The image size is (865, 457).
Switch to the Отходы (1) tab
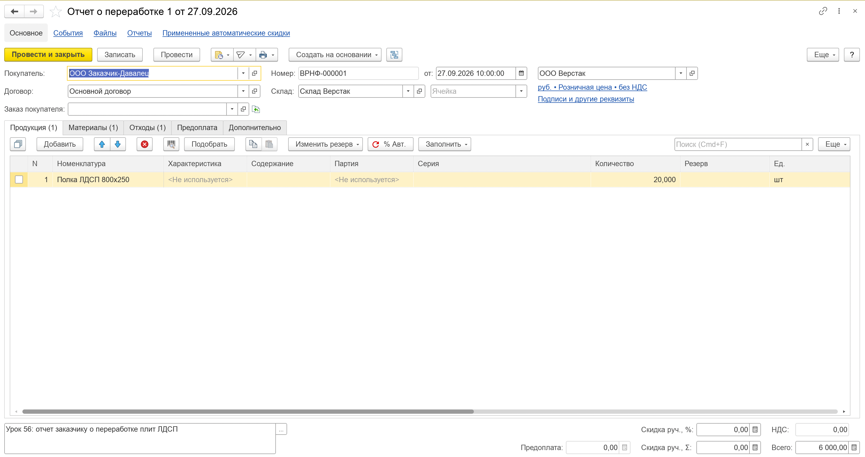(147, 128)
